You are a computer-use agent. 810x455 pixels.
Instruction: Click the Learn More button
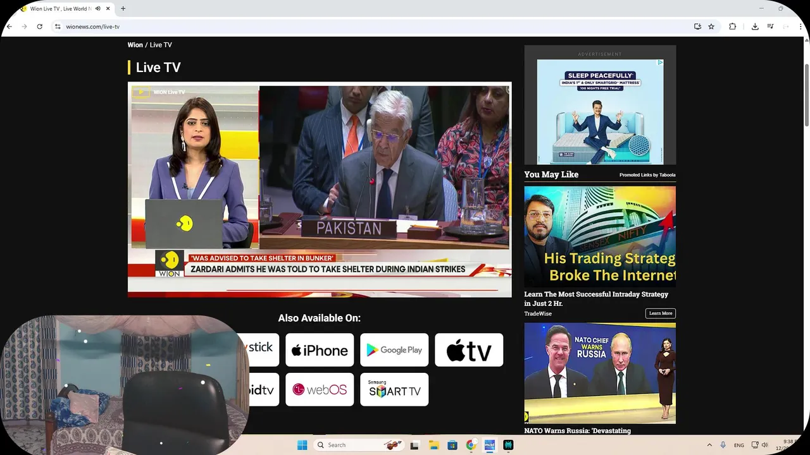(x=661, y=313)
